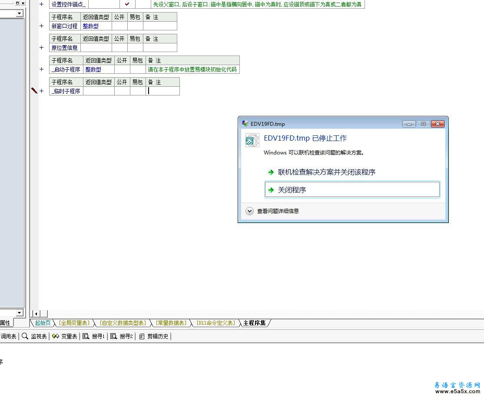The image size is (484, 397).
Task: Select the 主程序集 tab
Action: [x=254, y=323]
